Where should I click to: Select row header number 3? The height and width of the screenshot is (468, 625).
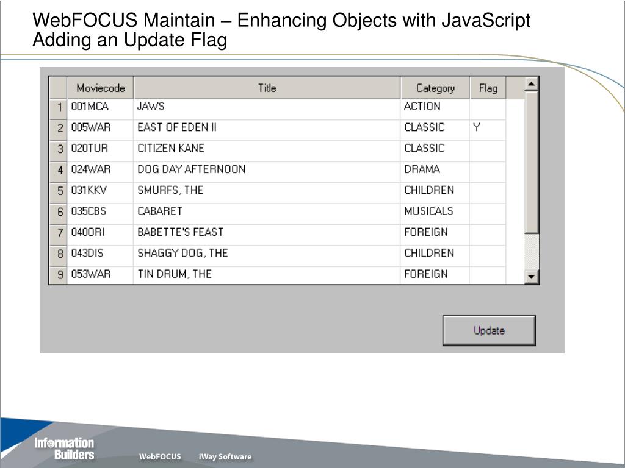pos(58,151)
